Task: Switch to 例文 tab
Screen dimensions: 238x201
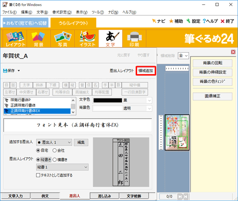Action: 45,196
